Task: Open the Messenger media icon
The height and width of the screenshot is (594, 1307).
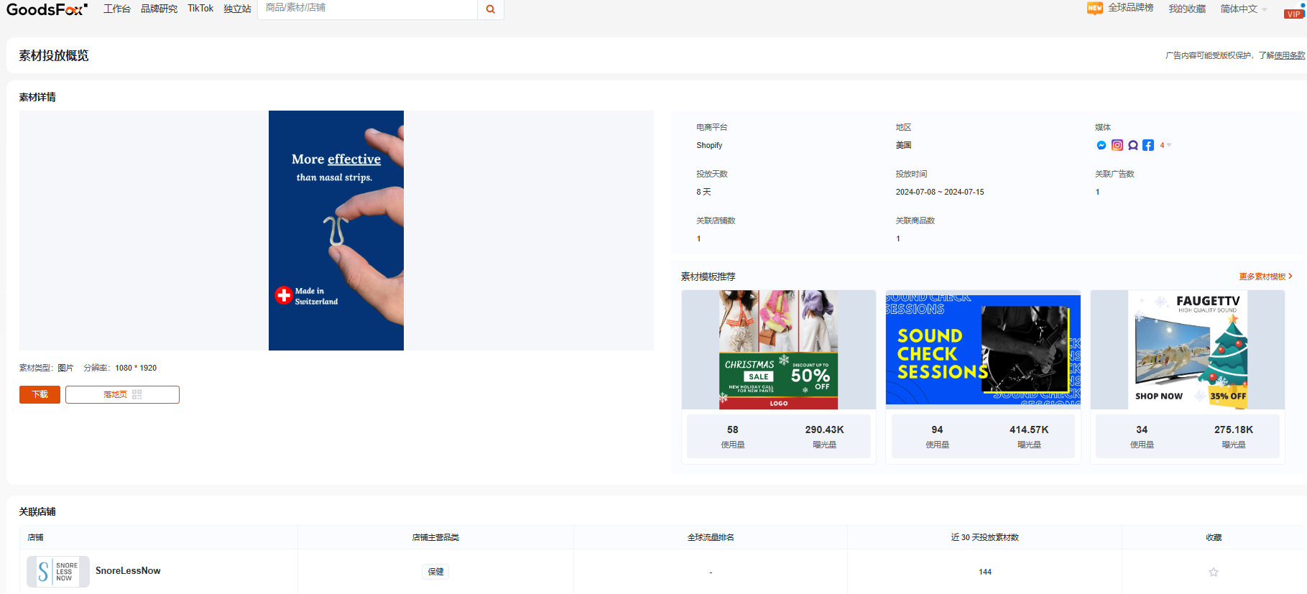Action: (x=1102, y=145)
